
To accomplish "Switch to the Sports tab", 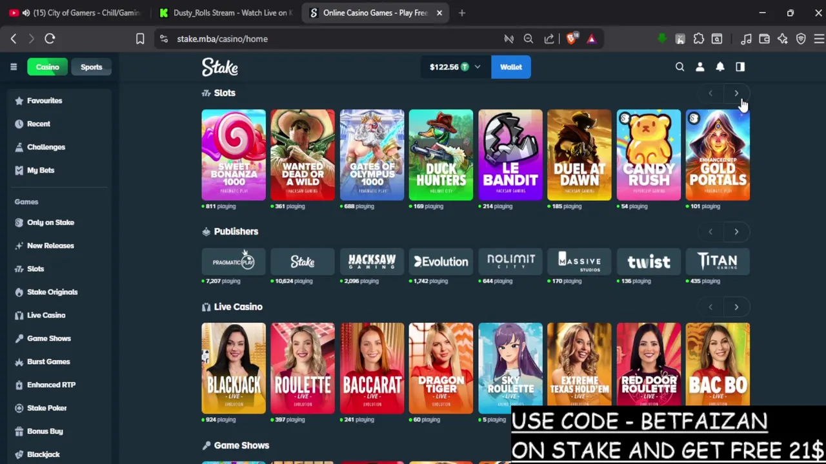I will point(91,67).
